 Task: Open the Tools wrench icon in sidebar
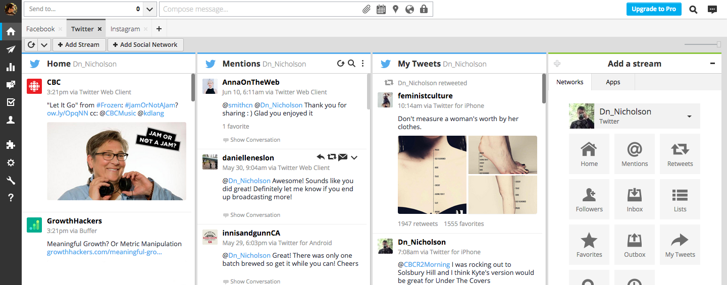point(11,181)
